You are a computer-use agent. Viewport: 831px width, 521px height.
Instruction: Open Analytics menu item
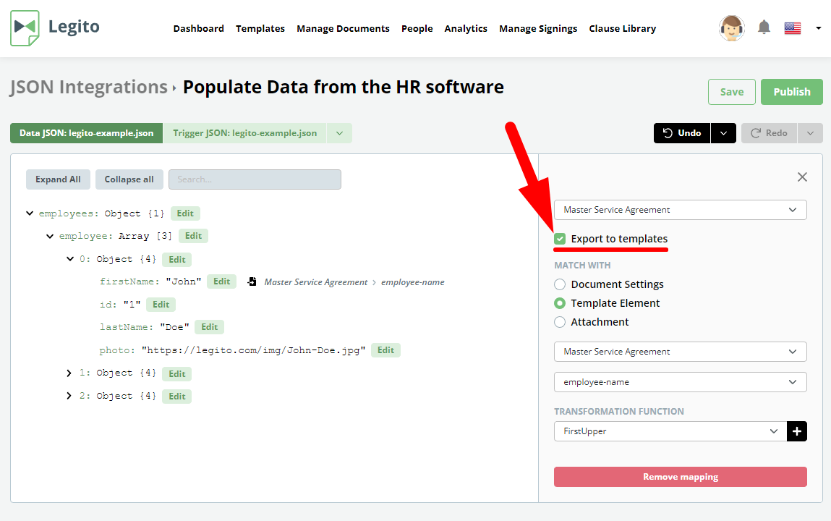tap(466, 29)
